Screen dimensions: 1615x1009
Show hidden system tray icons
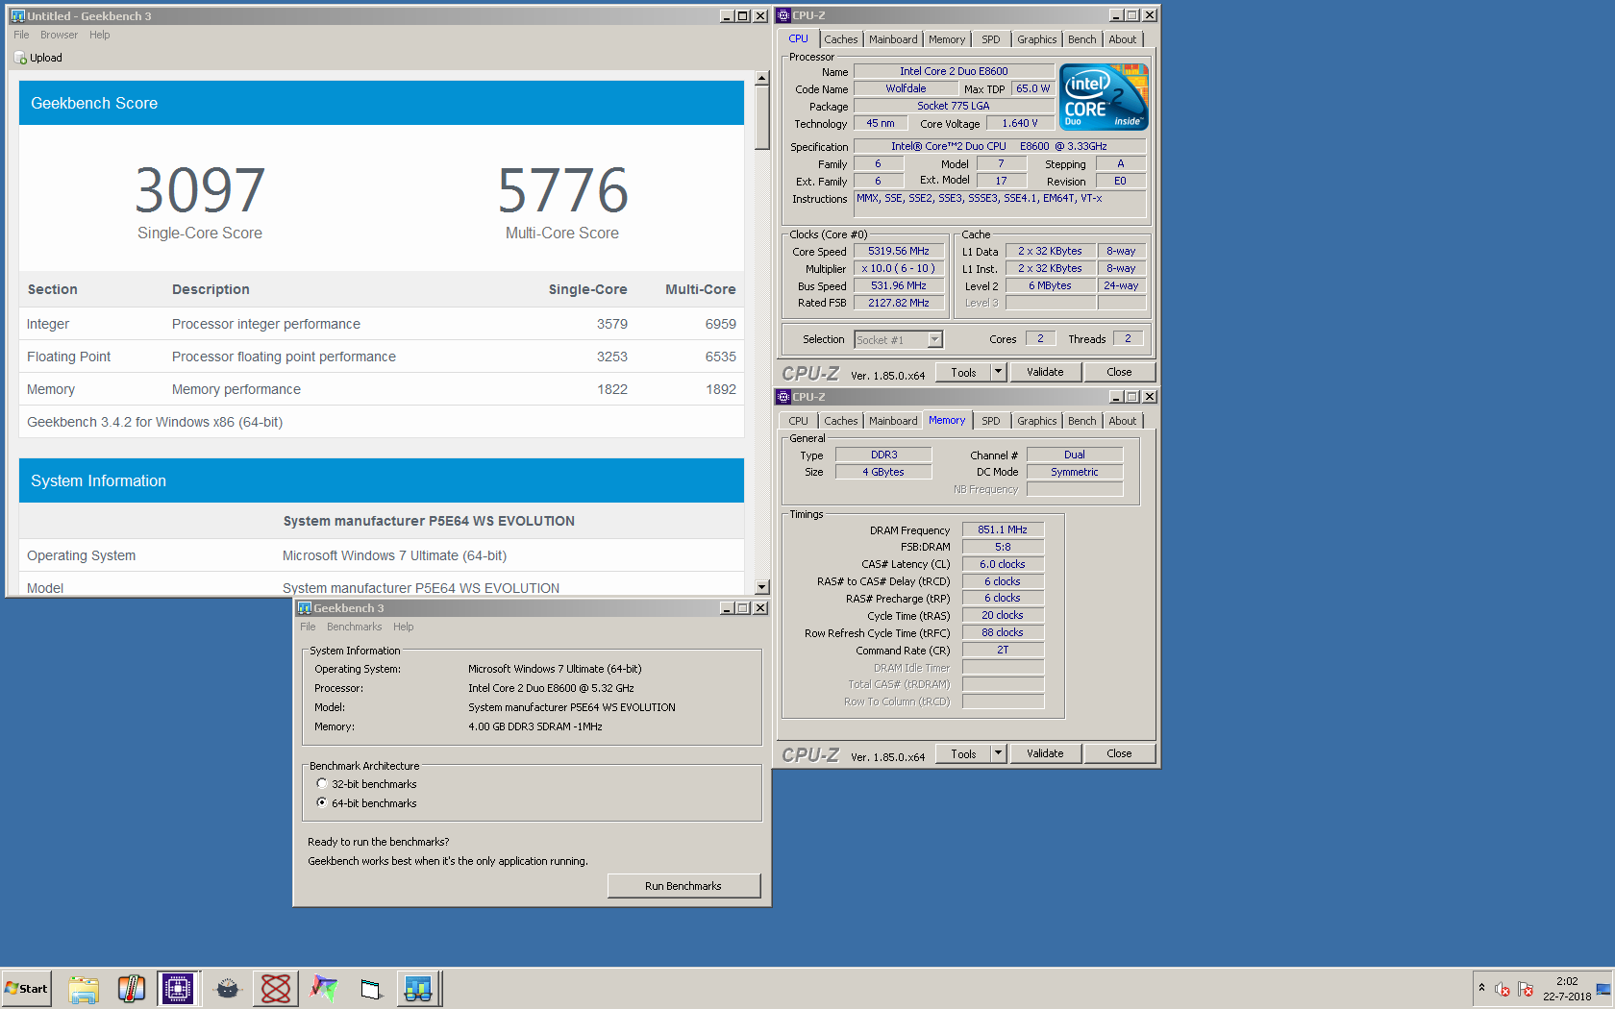pyautogui.click(x=1481, y=987)
